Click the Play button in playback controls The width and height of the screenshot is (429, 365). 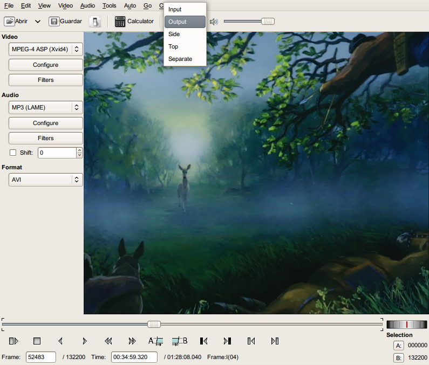click(14, 341)
